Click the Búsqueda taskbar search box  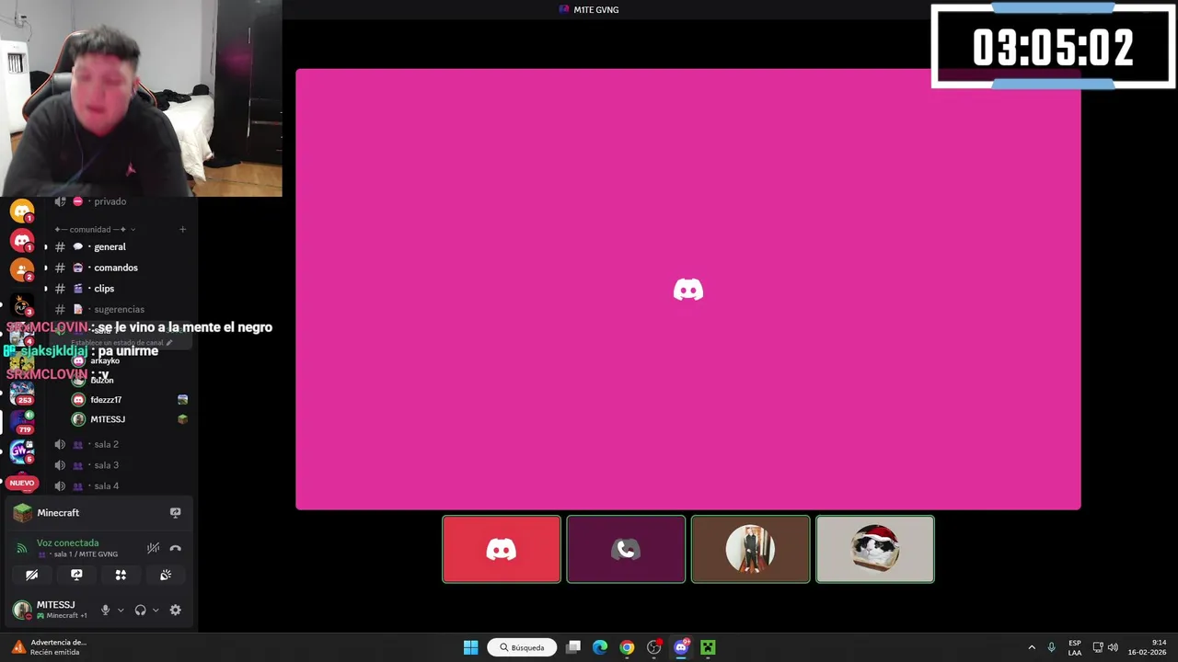(x=522, y=647)
